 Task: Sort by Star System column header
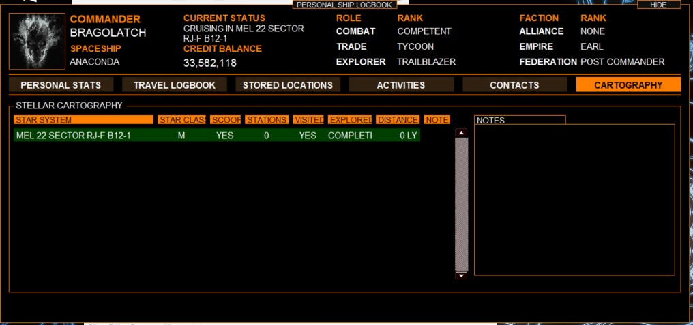pos(83,120)
